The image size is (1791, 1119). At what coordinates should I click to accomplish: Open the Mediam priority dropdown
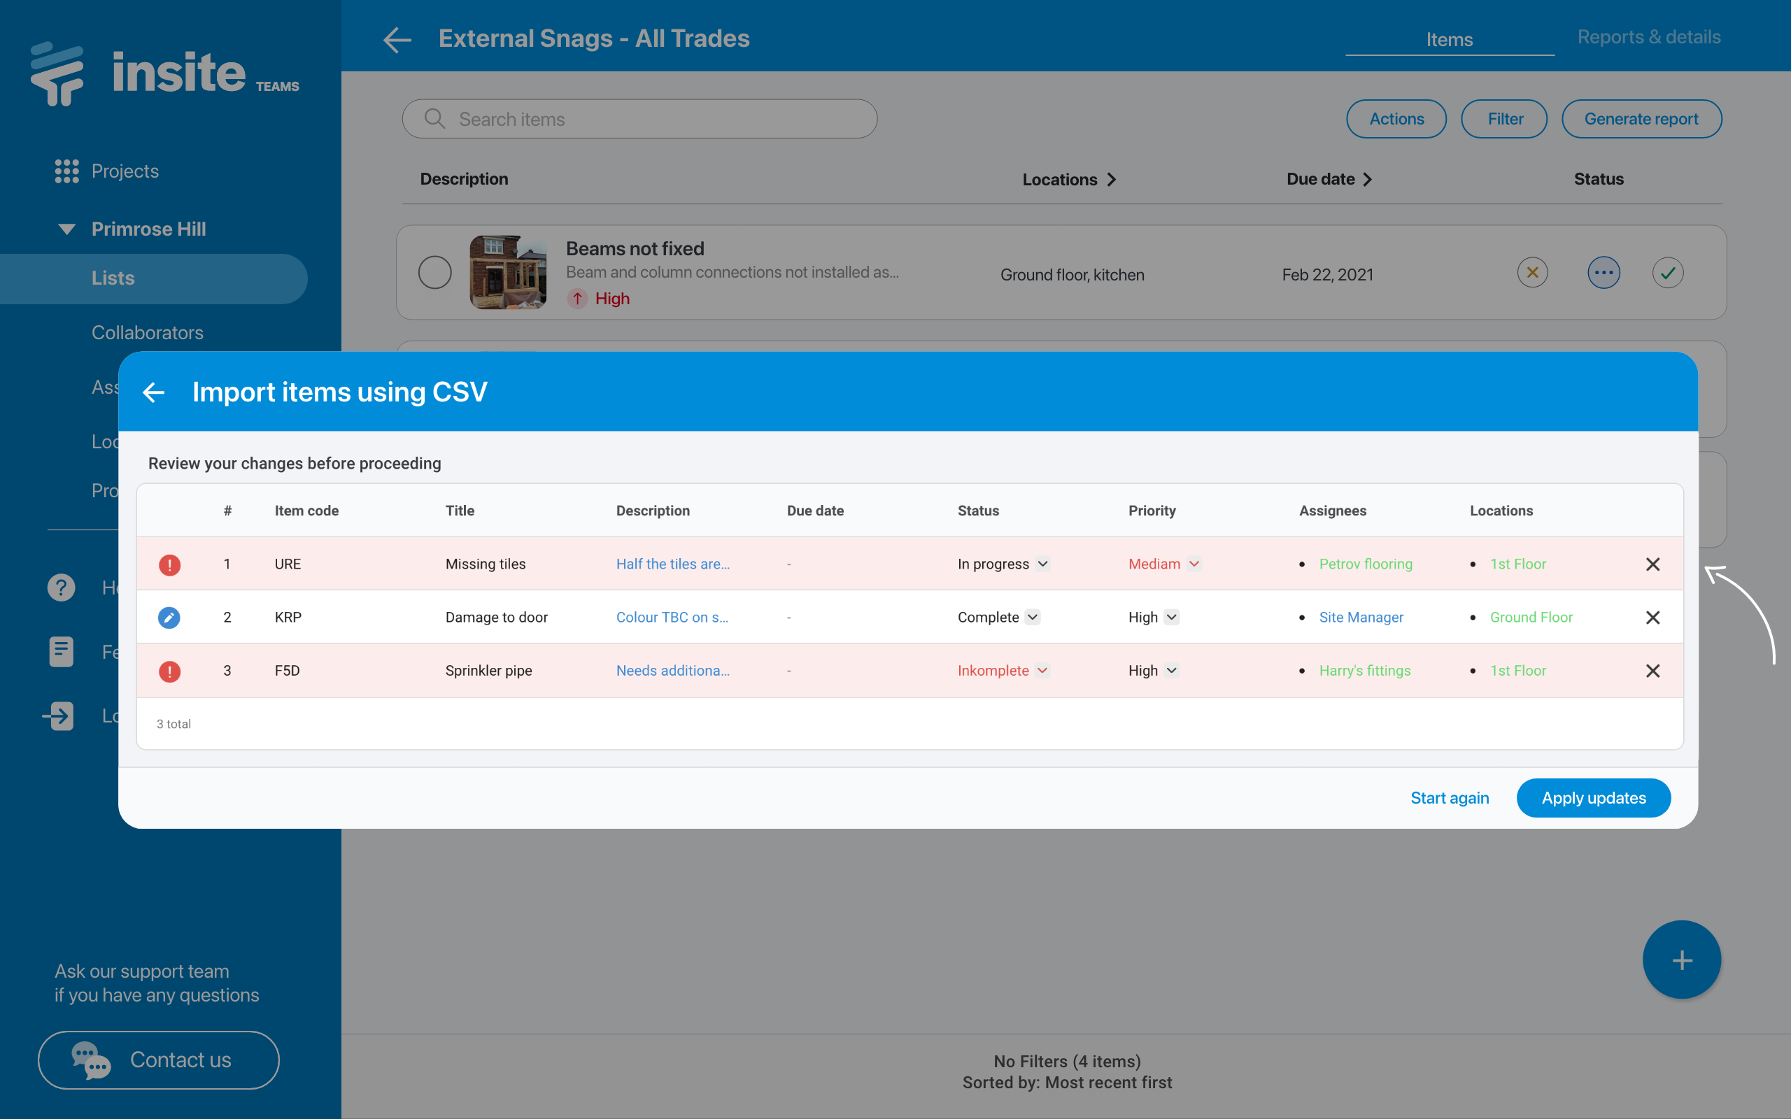click(x=1194, y=564)
